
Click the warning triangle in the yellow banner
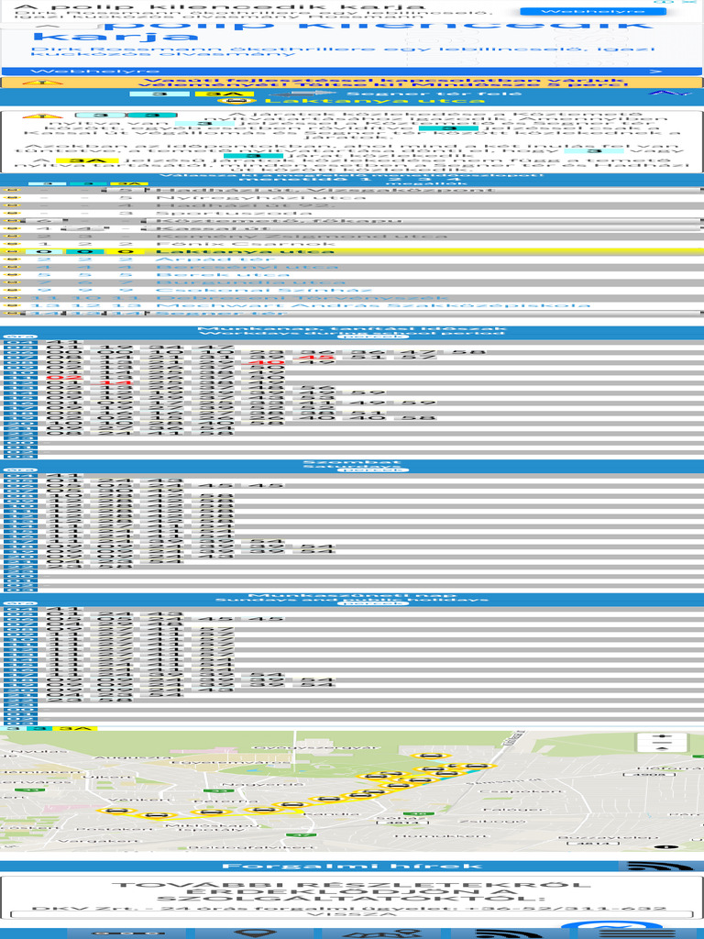point(42,83)
